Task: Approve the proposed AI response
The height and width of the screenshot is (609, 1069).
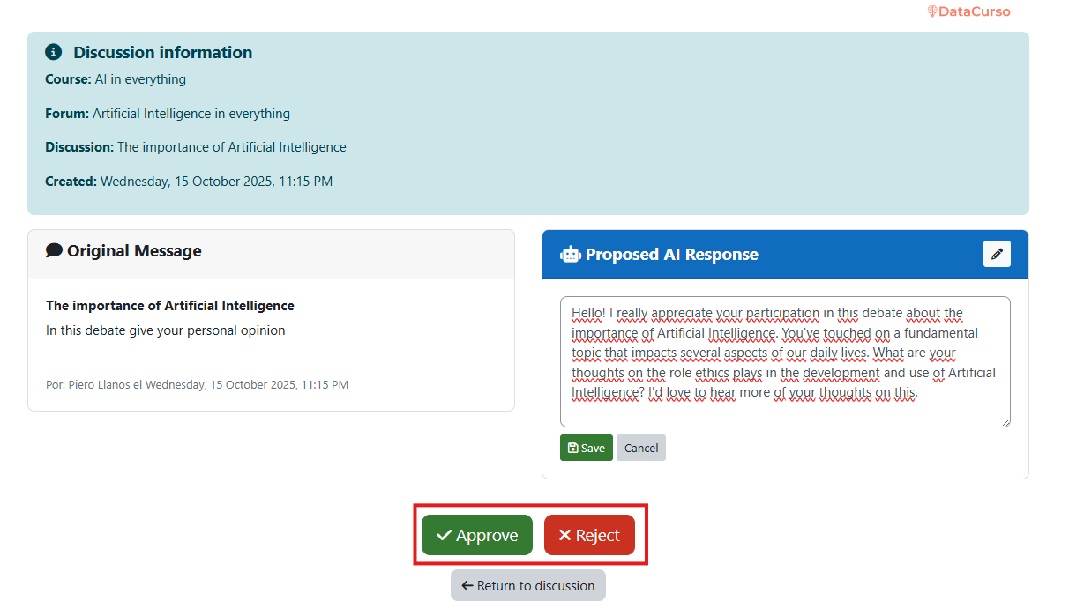Action: (477, 534)
